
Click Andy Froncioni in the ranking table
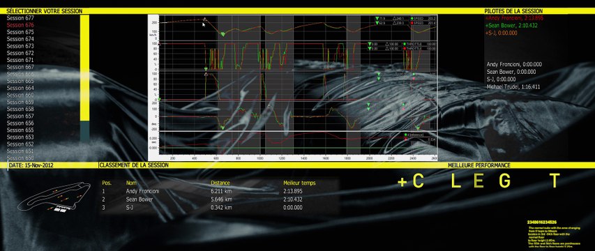point(142,192)
